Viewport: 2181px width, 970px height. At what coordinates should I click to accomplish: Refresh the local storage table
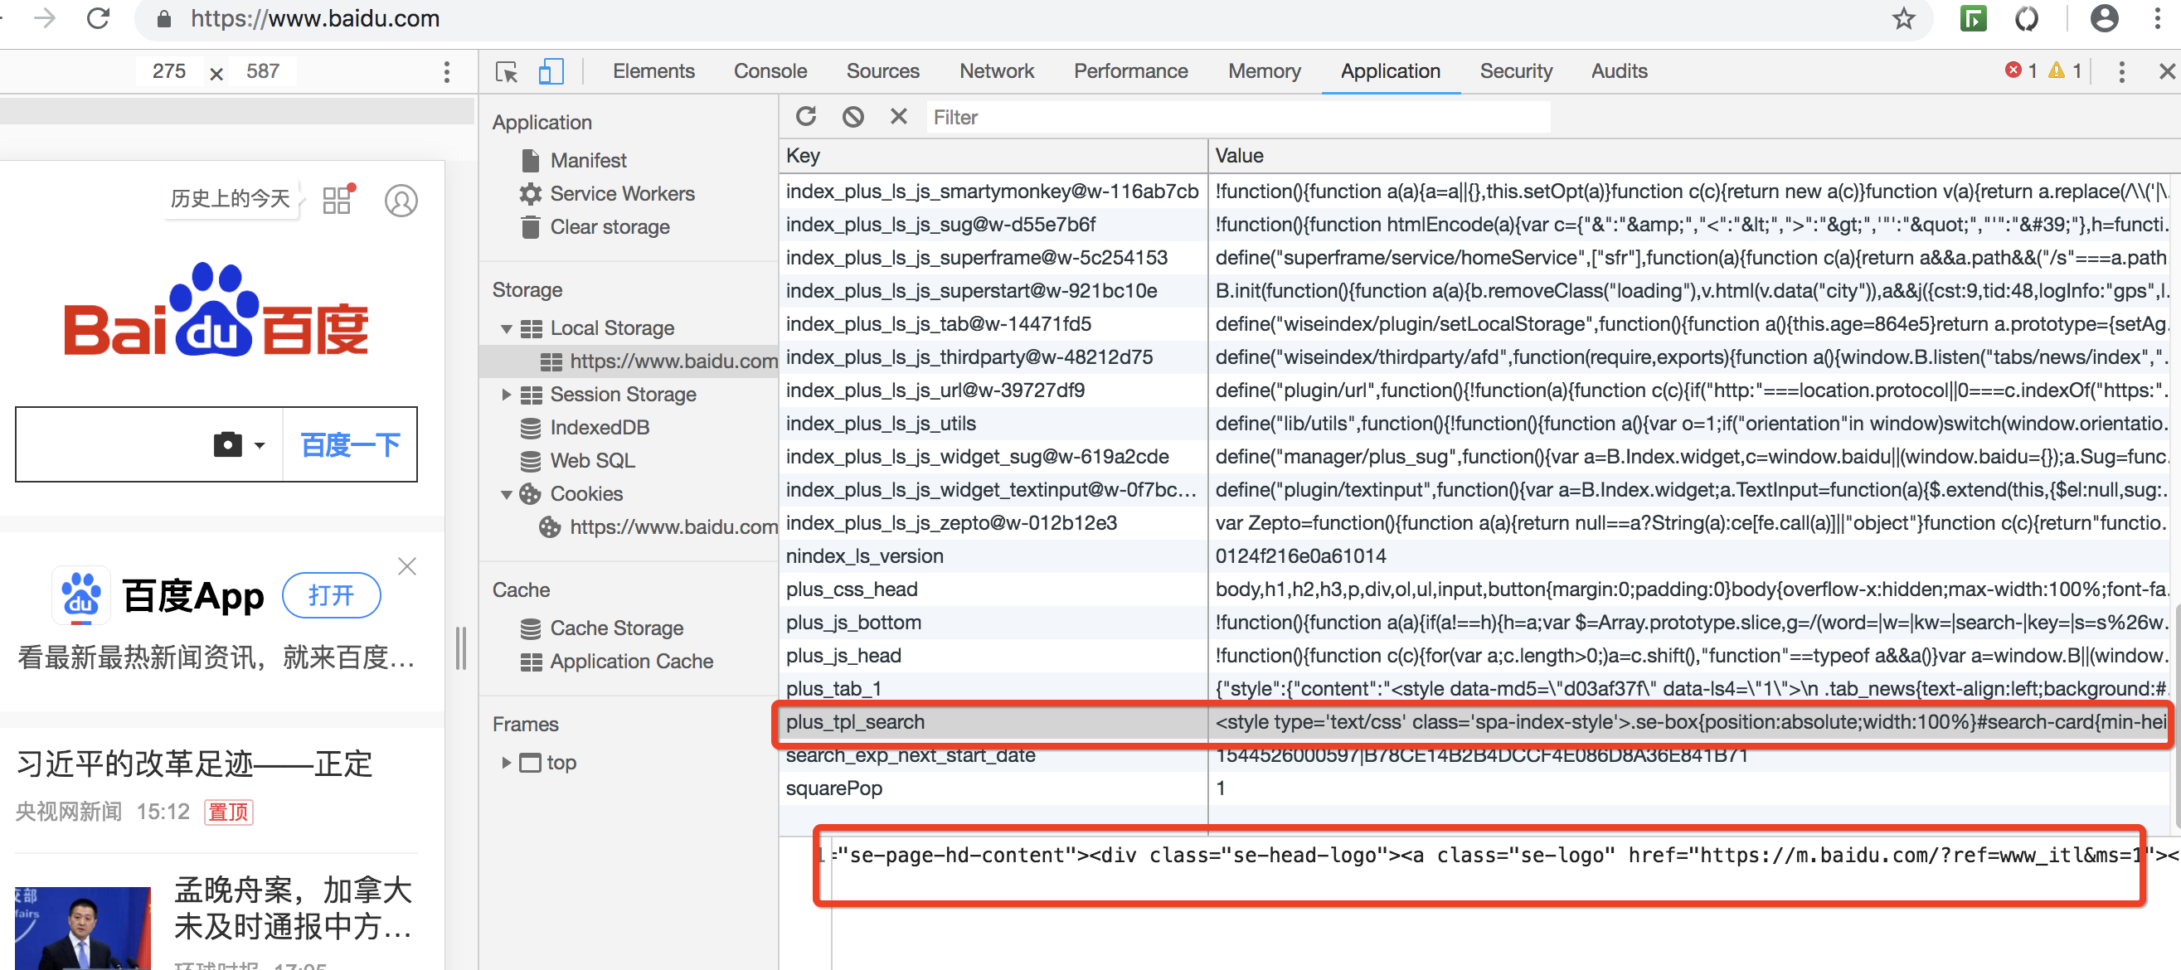[x=805, y=117]
